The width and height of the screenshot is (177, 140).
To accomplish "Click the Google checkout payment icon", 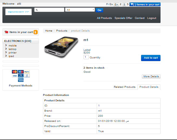I will 27,76.
